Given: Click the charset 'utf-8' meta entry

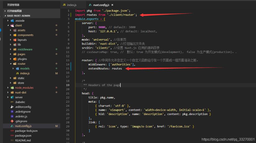Looking at the screenshot, I should [113, 106].
